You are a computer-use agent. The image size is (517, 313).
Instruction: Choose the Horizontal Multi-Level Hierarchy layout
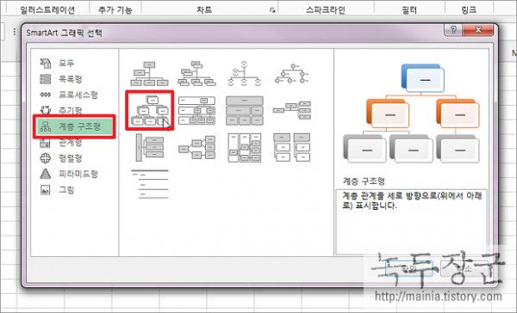[x=150, y=147]
